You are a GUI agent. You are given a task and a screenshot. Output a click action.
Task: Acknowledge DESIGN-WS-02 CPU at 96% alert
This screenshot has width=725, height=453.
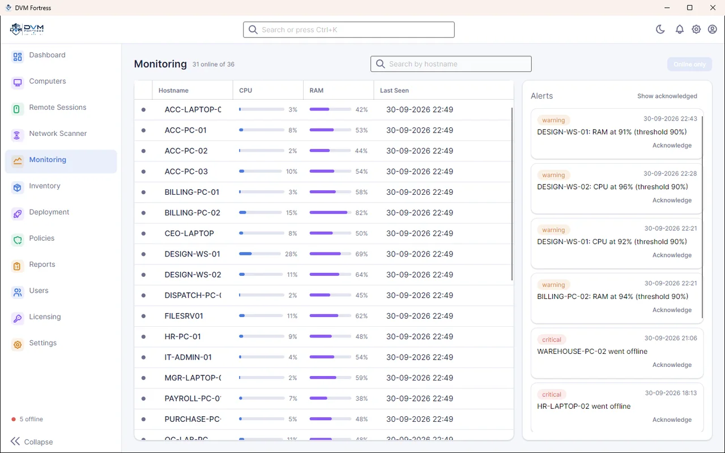tap(672, 200)
